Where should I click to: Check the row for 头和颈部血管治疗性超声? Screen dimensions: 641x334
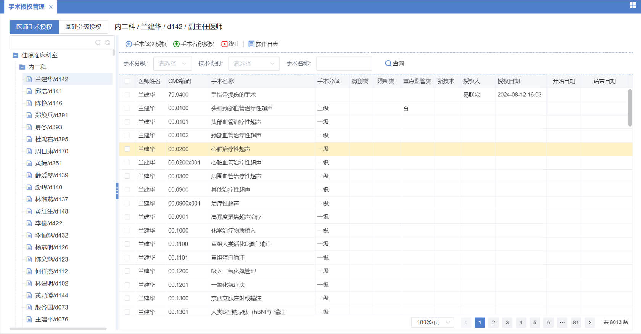(x=127, y=108)
